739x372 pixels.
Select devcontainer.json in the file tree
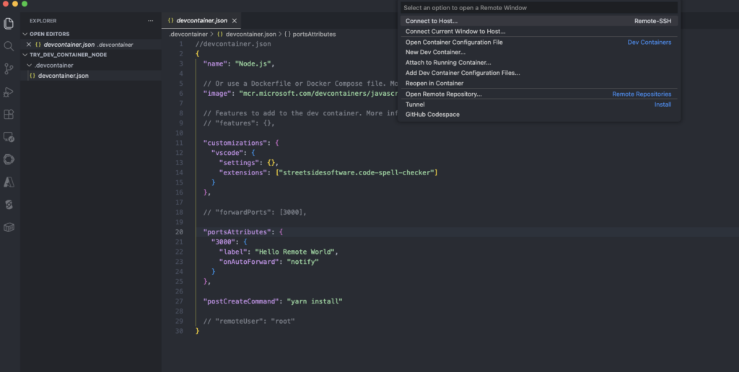[x=64, y=76]
